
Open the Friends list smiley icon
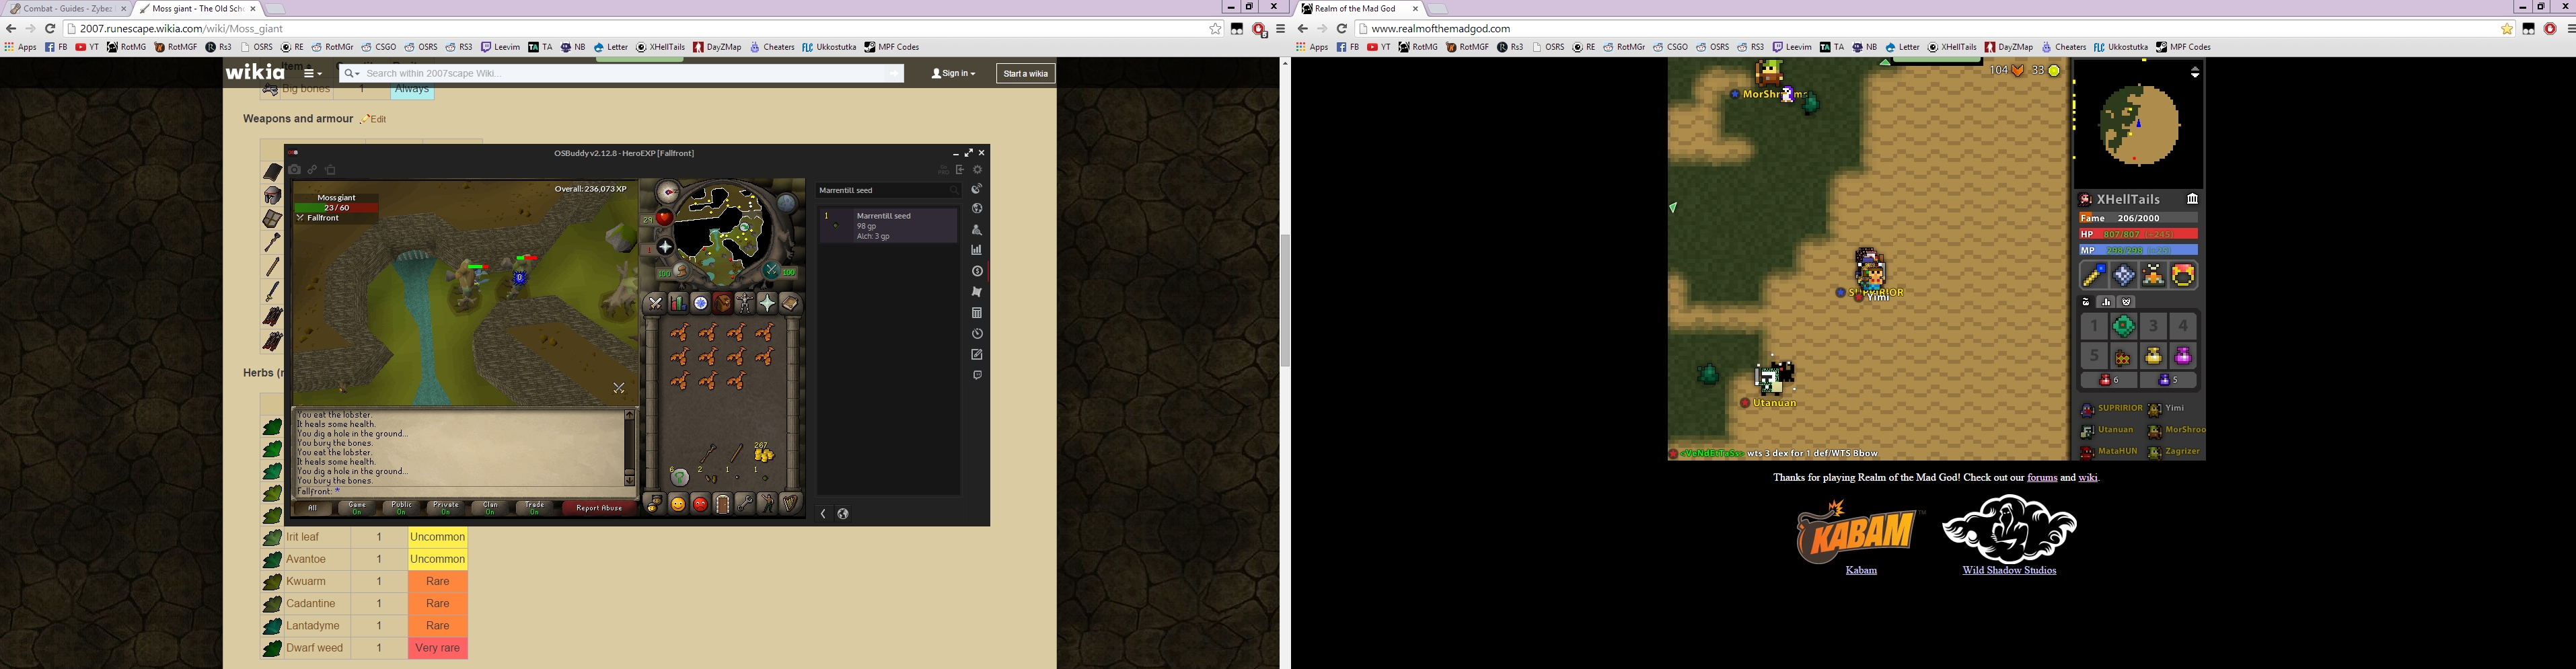(678, 505)
